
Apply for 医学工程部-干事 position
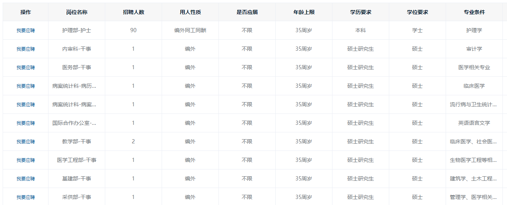[25, 160]
